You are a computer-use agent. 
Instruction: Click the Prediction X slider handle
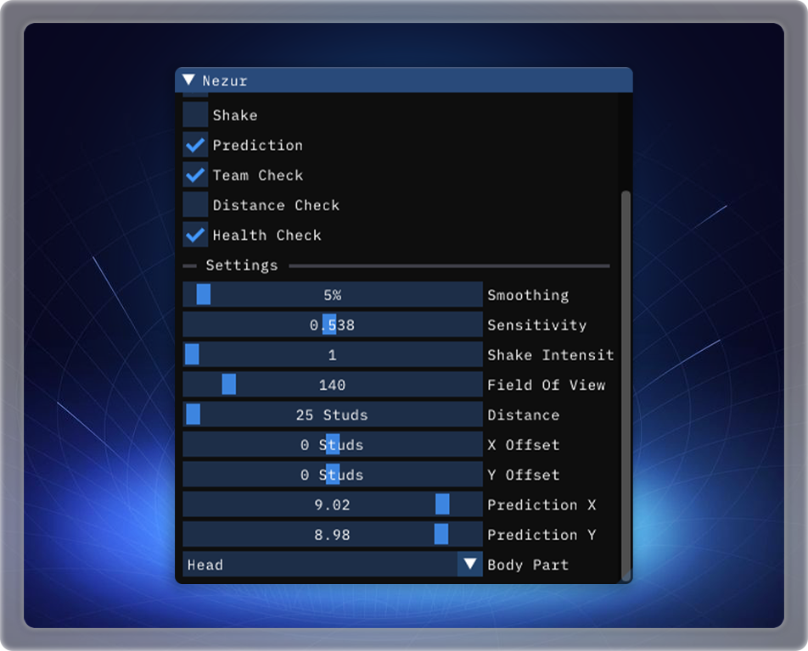tap(442, 505)
